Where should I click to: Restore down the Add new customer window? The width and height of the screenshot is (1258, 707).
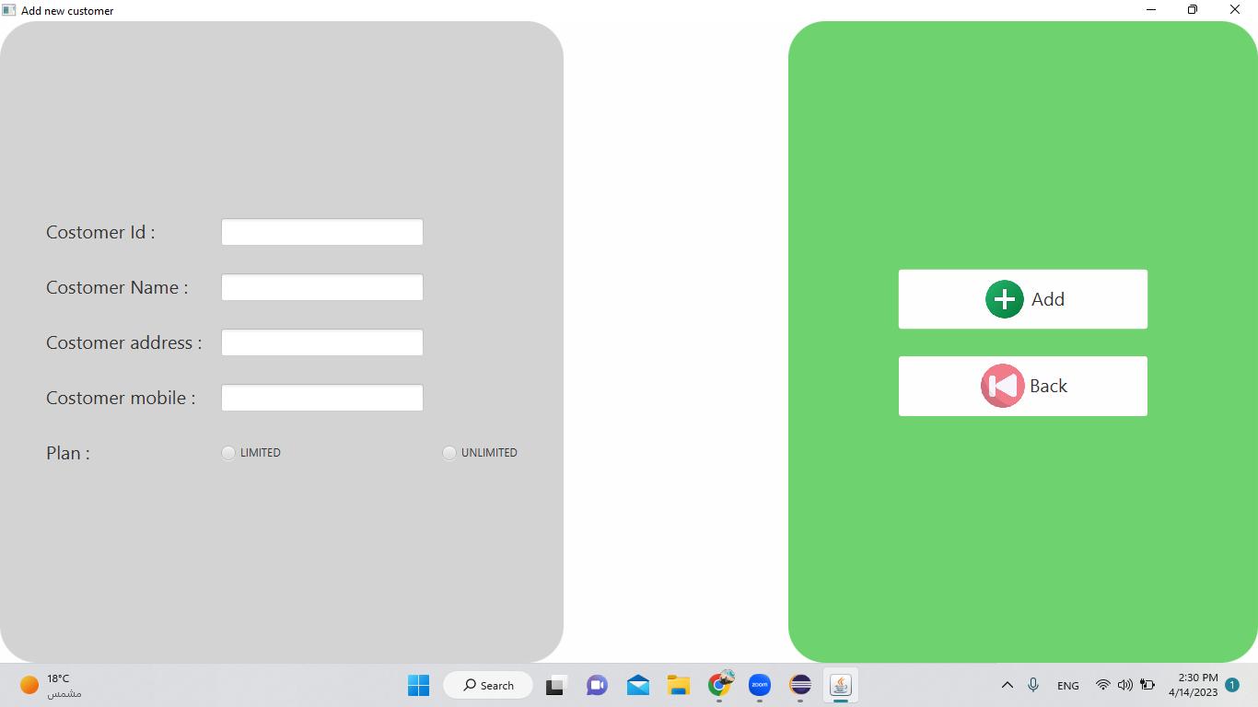[x=1193, y=10]
